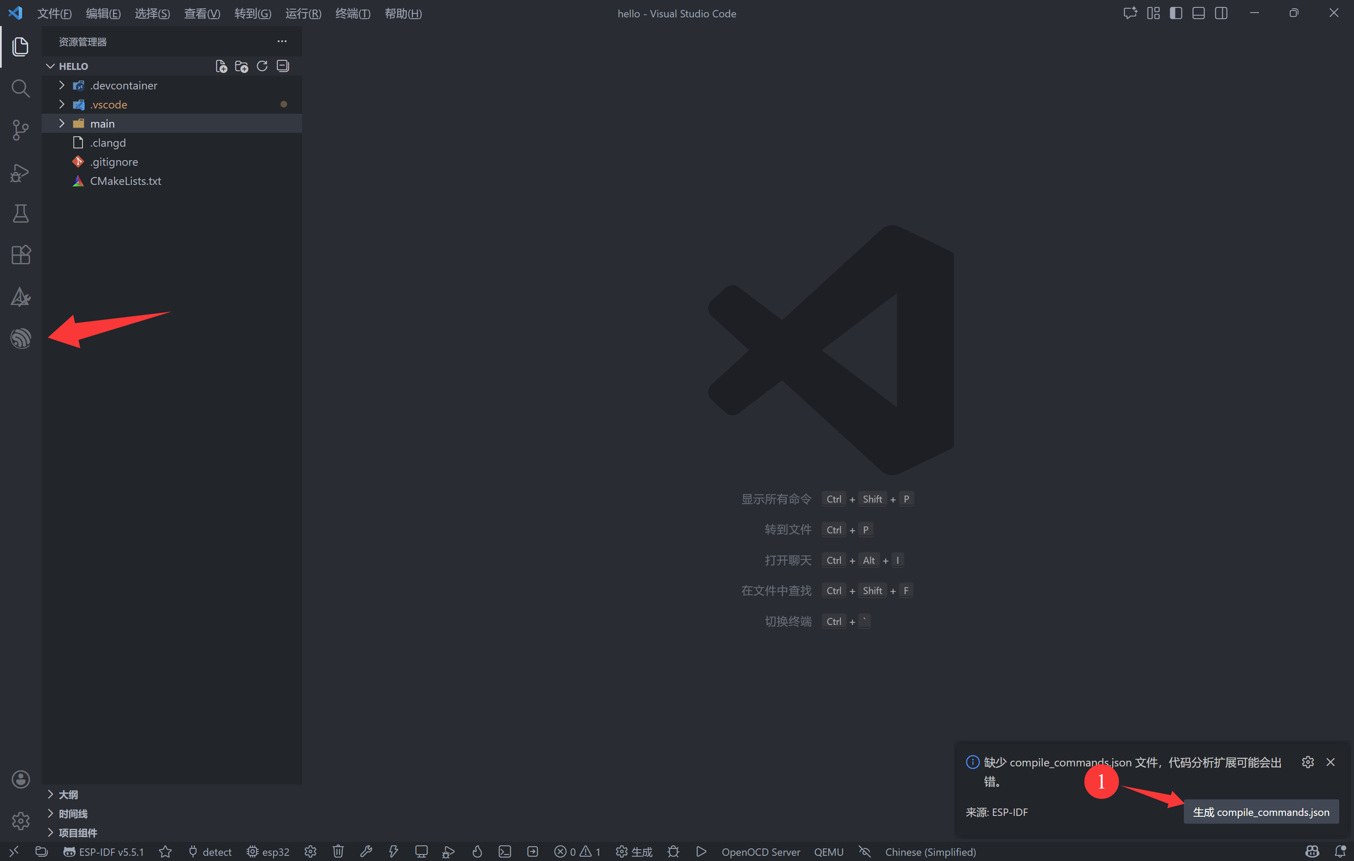The width and height of the screenshot is (1354, 861).
Task: Select serial port labeled detect
Action: click(x=210, y=851)
